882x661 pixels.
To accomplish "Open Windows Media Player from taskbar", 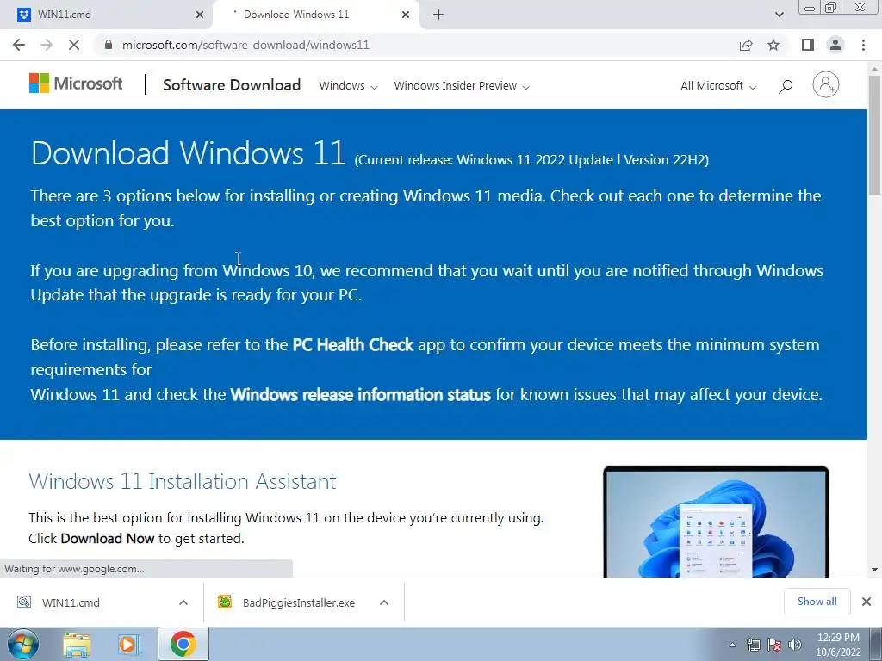I will click(129, 645).
